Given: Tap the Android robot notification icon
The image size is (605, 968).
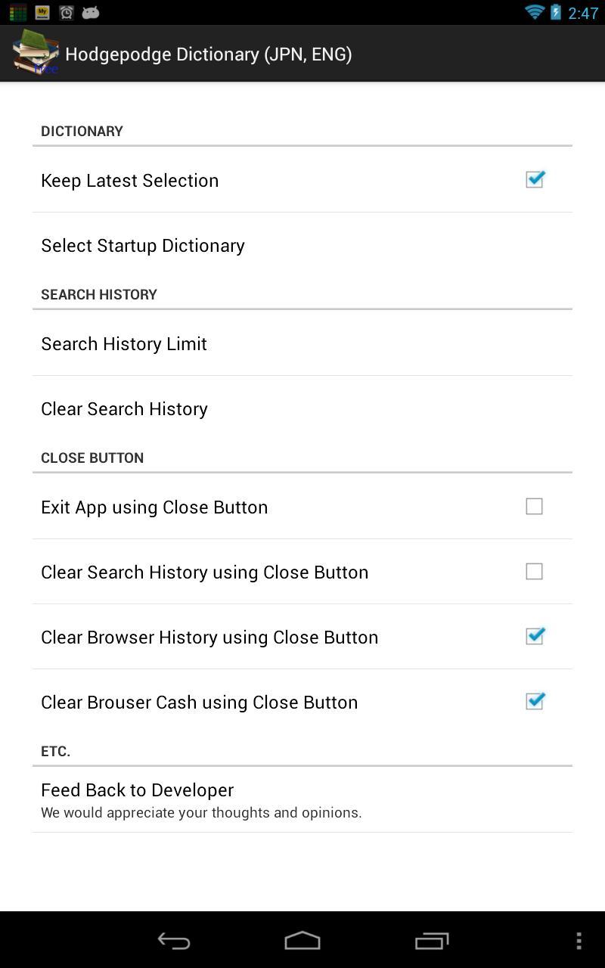Looking at the screenshot, I should point(91,12).
